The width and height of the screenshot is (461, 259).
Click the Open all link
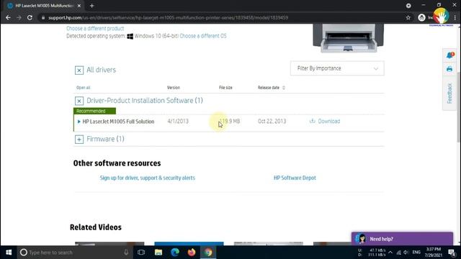84,88
